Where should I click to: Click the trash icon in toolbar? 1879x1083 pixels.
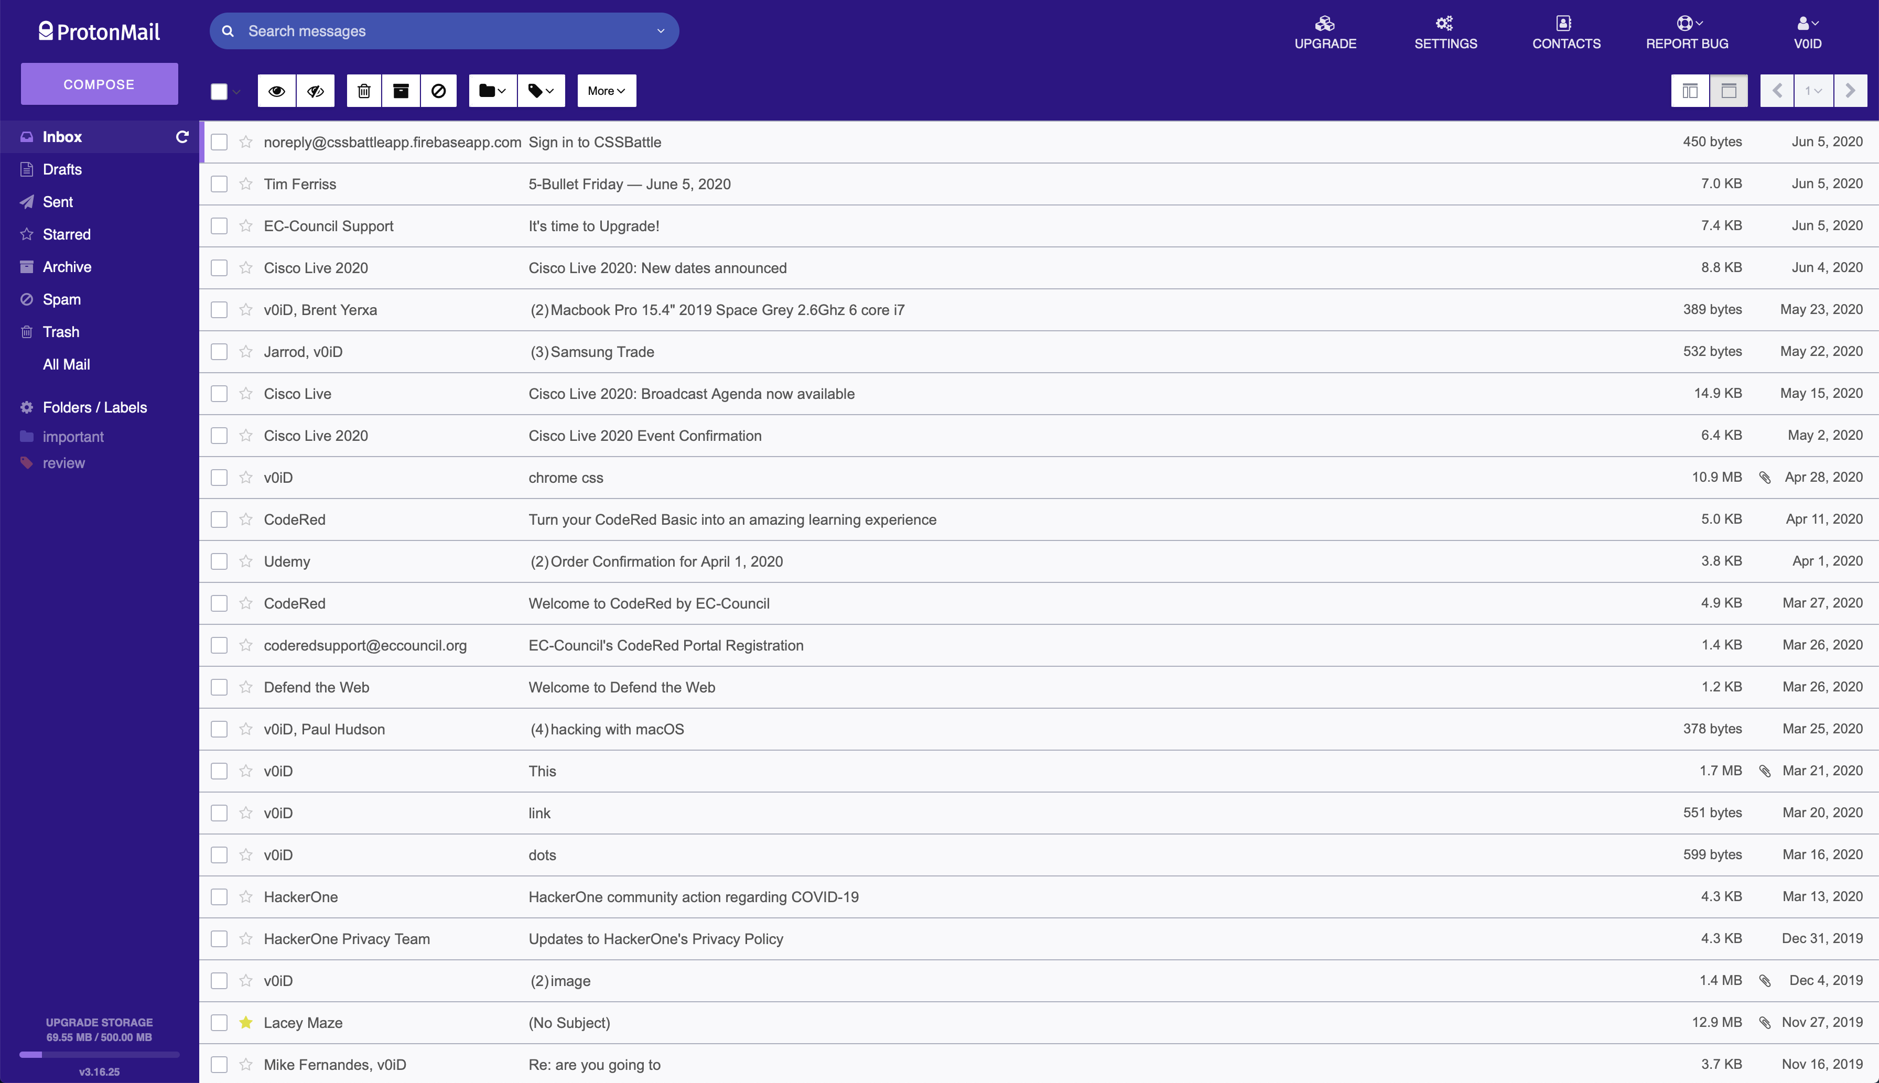364,91
